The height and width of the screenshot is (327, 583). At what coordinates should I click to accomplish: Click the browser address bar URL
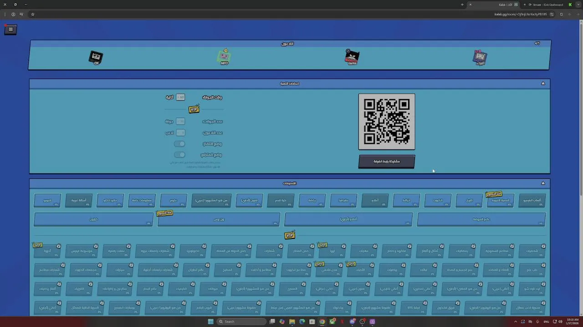(521, 14)
